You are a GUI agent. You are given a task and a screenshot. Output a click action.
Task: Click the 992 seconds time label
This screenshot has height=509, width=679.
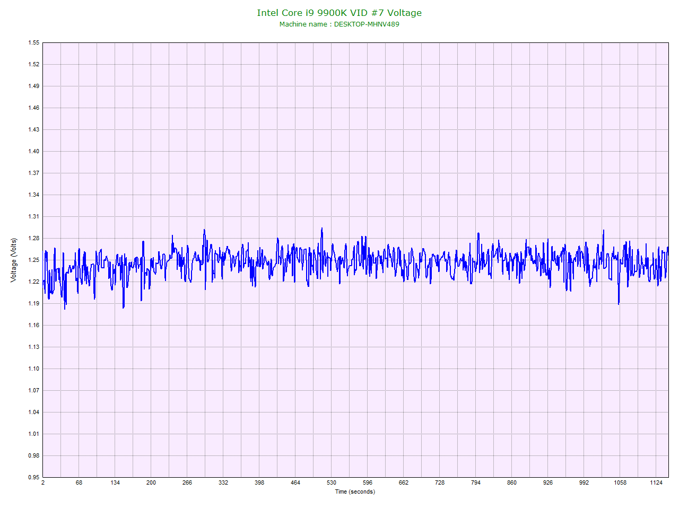pyautogui.click(x=584, y=482)
